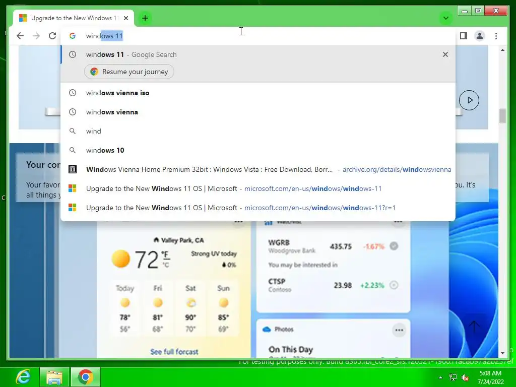Click the scroll-to-top arrow on the page

(474, 327)
